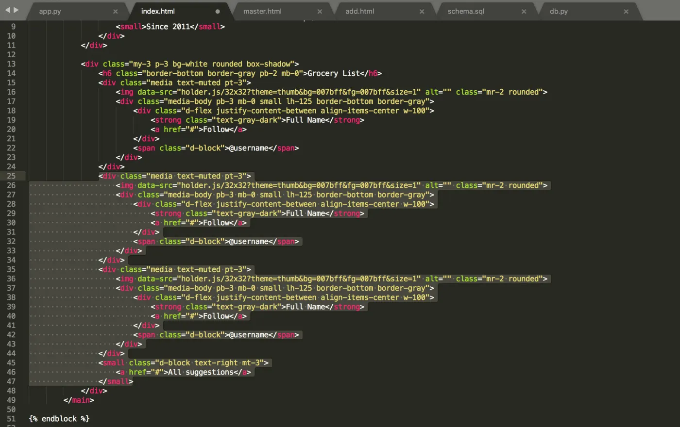The width and height of the screenshot is (680, 427).
Task: Click "Full Name" on line 39
Action: [306, 307]
